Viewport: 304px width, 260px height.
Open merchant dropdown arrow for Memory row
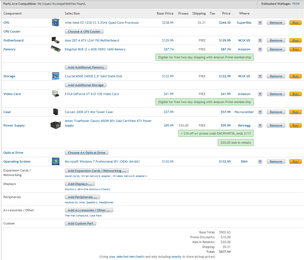(260, 49)
